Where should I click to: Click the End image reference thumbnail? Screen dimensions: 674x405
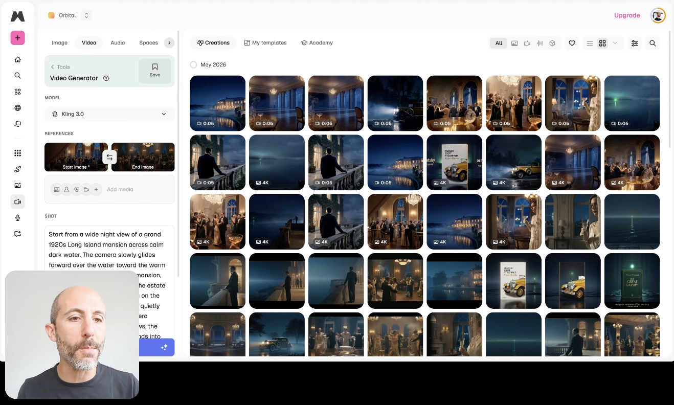143,157
